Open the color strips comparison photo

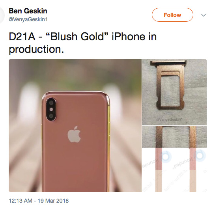click(174, 159)
